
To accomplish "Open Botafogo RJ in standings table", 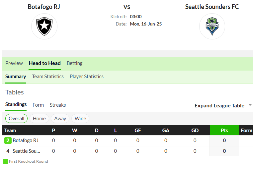I will click(x=26, y=141).
